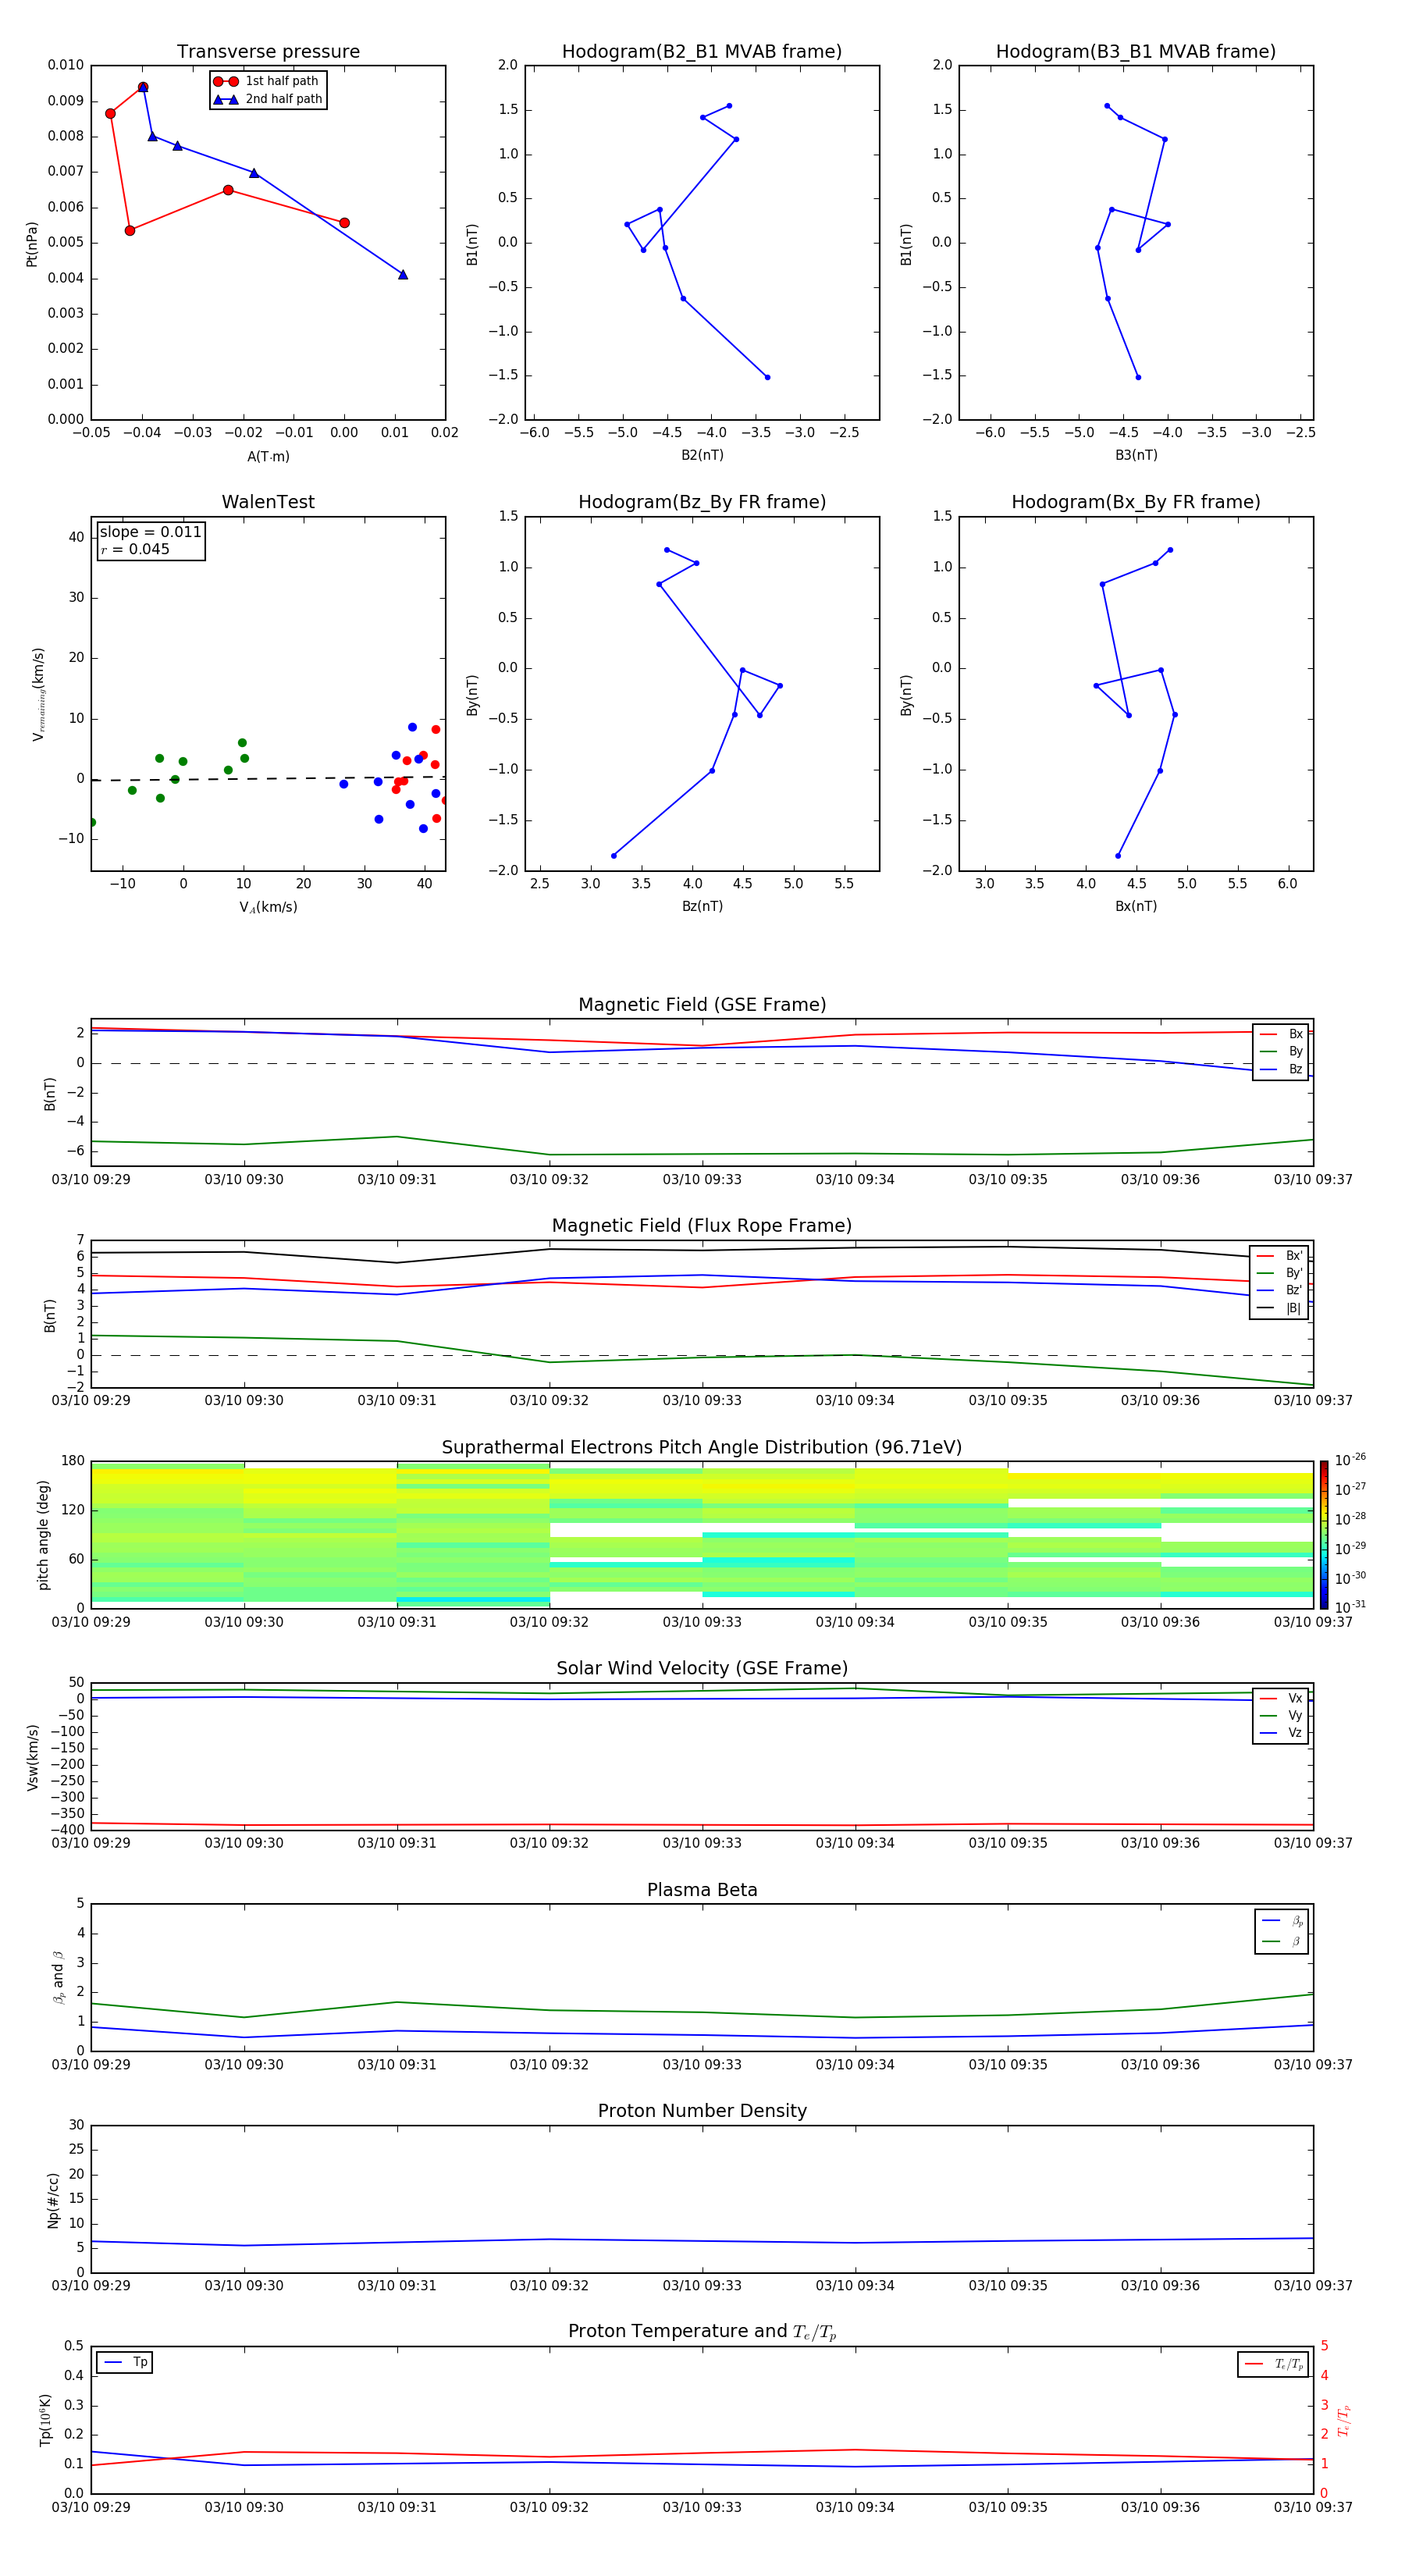Click the 'Proton Number Density' title
The image size is (1405, 2576).
[702, 2110]
